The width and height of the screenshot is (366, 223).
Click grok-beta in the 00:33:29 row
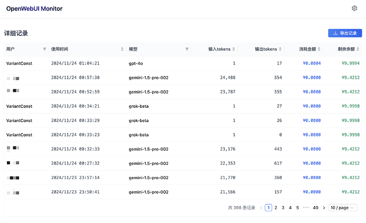[138, 120]
